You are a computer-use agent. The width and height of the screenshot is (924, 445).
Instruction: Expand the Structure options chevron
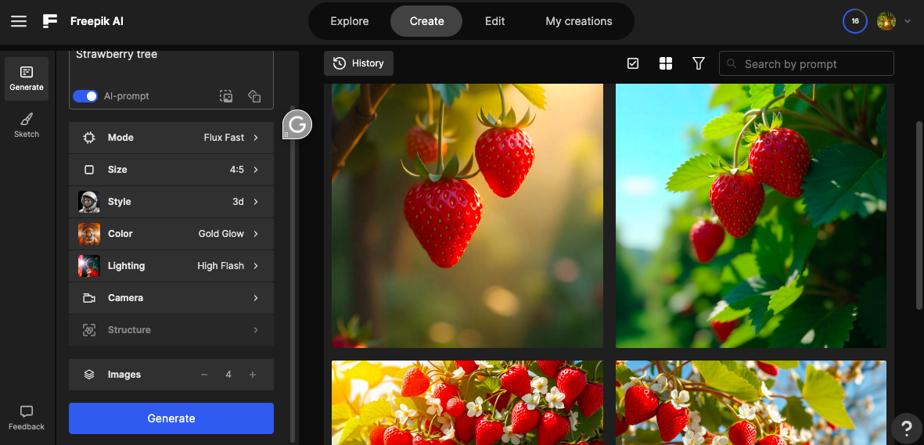click(256, 330)
